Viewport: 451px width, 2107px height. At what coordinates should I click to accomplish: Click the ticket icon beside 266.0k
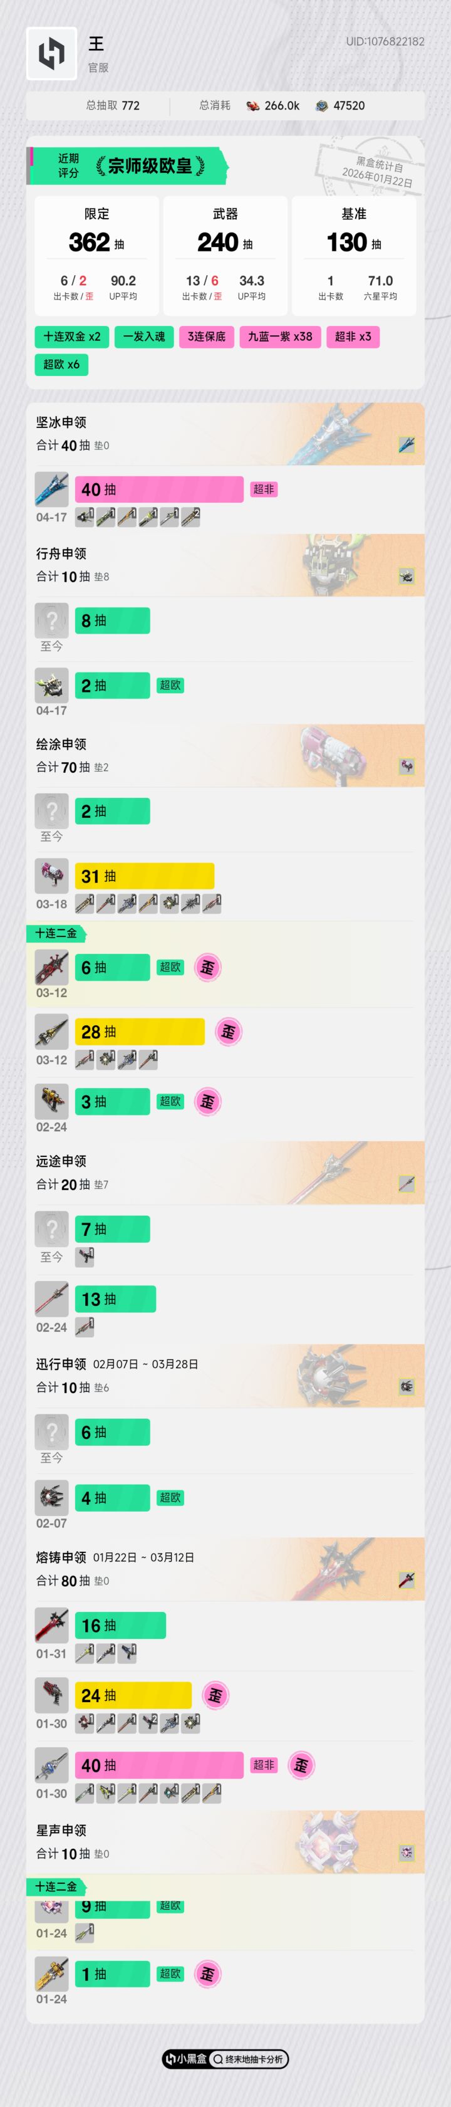(x=253, y=107)
